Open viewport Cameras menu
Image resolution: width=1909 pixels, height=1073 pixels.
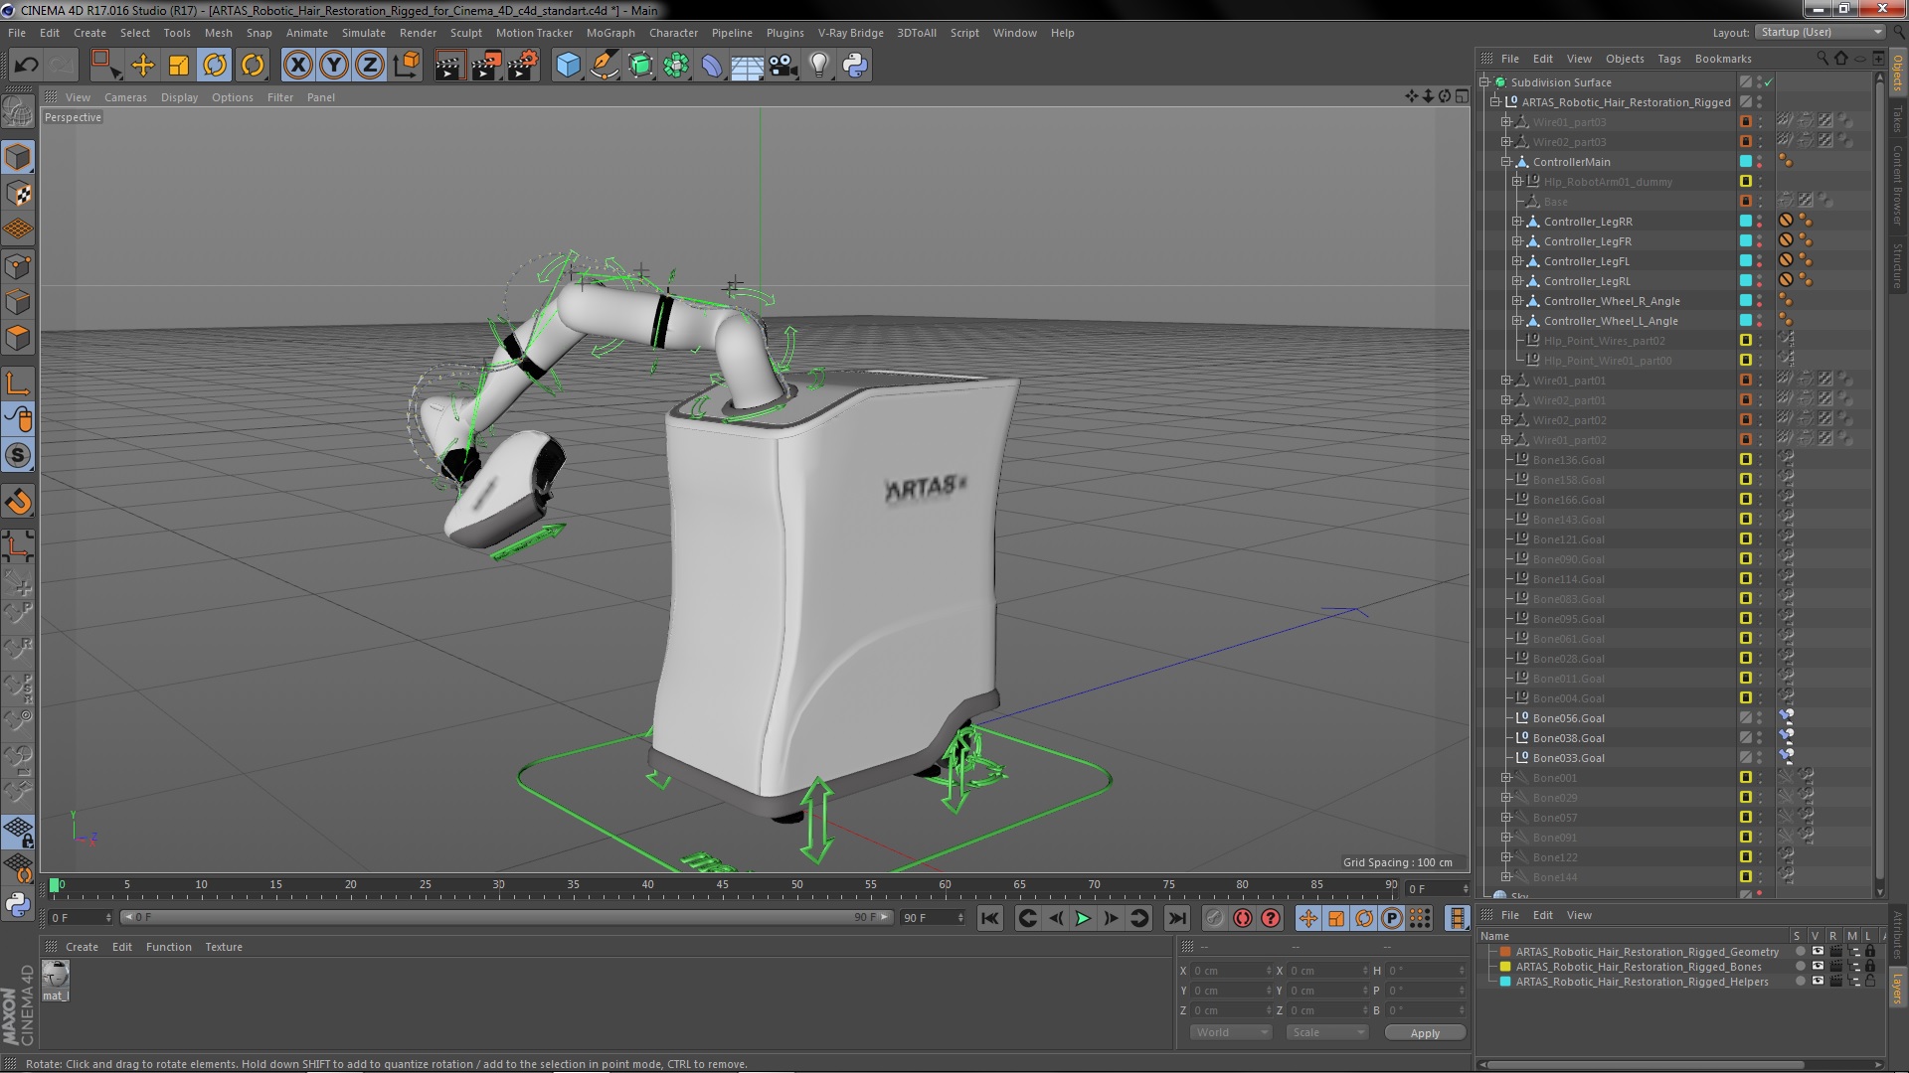(125, 97)
